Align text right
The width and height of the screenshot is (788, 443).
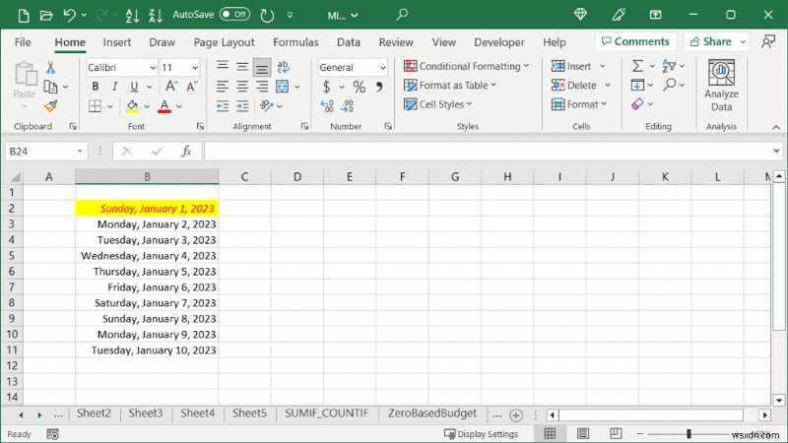(262, 87)
